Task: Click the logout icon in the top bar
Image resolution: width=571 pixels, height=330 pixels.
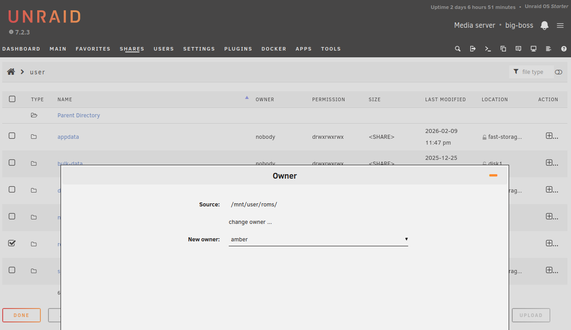Action: [x=473, y=49]
